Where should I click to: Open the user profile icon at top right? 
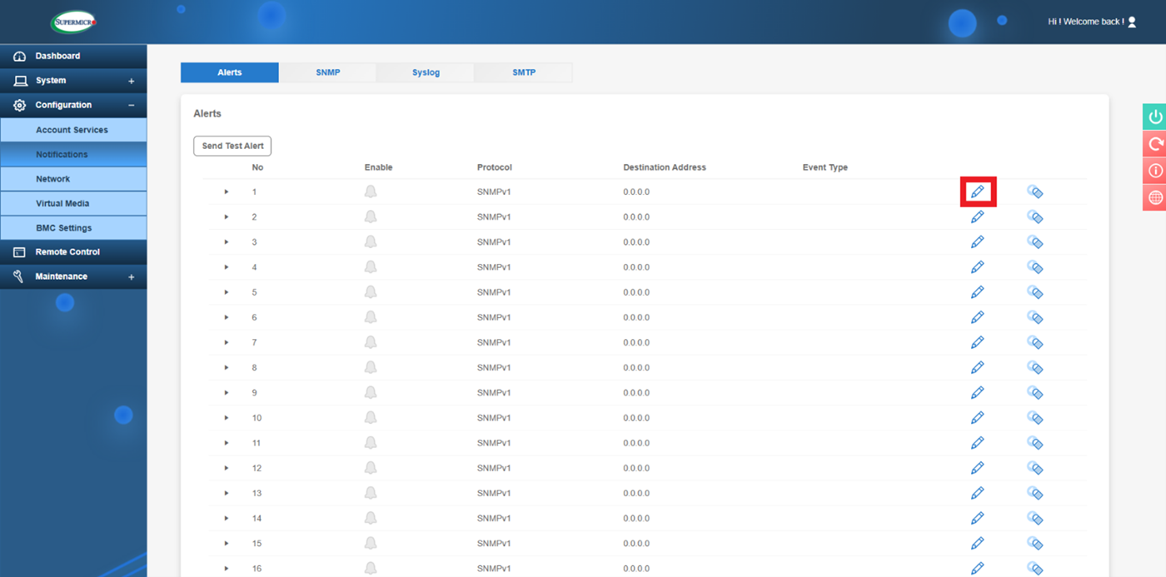click(x=1132, y=22)
